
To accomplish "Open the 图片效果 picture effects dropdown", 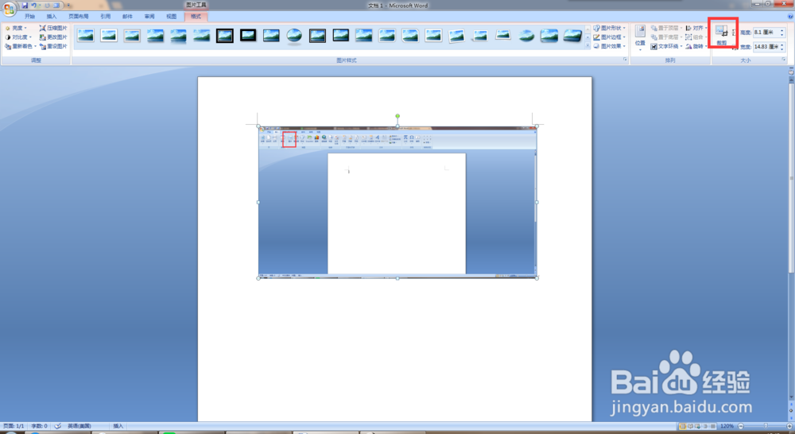I will point(610,46).
